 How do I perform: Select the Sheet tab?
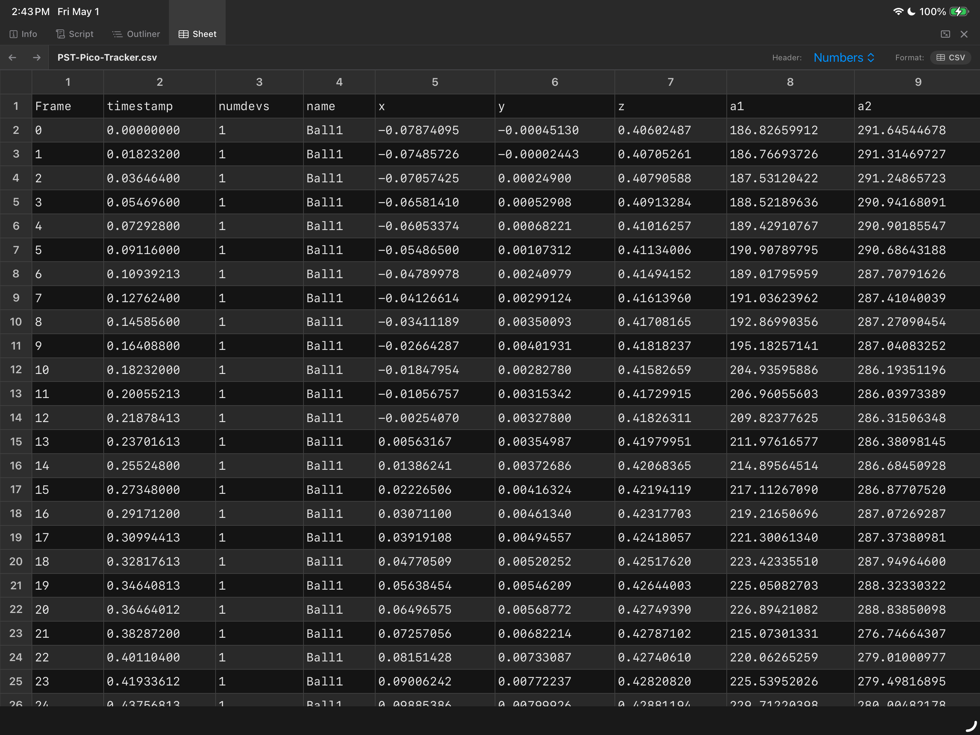[198, 34]
